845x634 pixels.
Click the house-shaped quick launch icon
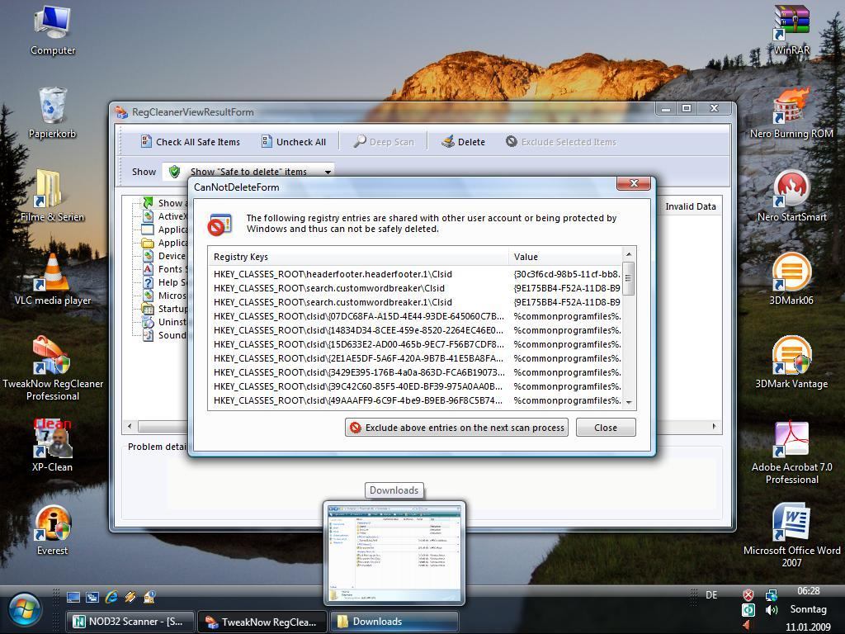149,596
